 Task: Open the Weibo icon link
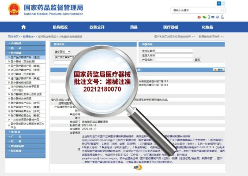pos(199,17)
